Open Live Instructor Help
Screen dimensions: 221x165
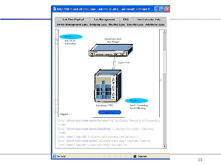pos(149,20)
